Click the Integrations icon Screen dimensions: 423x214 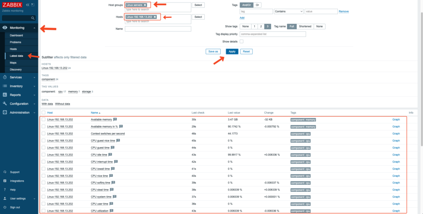(5, 181)
